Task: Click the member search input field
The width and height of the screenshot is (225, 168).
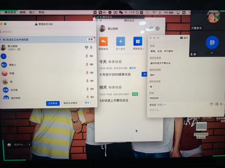Action: pyautogui.click(x=47, y=32)
